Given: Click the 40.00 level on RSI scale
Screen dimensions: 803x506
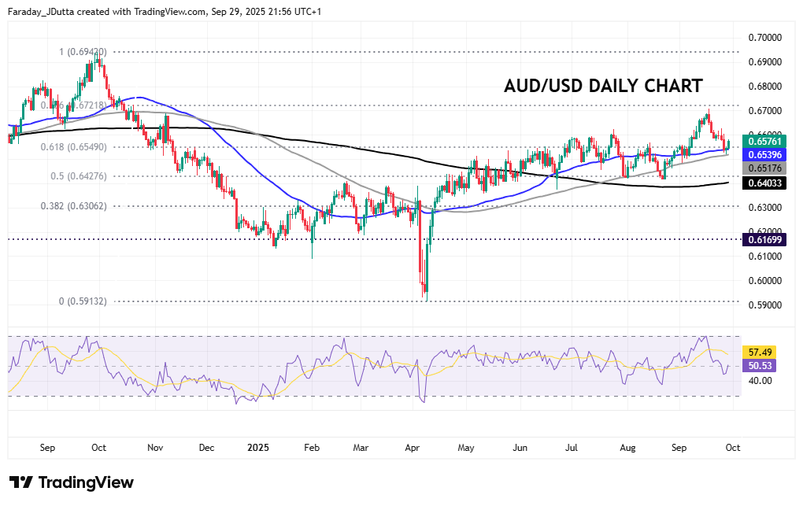Looking at the screenshot, I should tap(760, 380).
